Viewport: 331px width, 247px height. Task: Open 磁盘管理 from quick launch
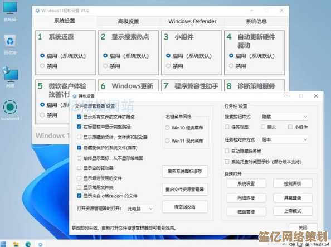pos(246,211)
